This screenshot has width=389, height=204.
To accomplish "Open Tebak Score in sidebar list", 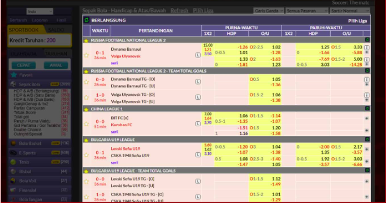I will tap(25, 113).
